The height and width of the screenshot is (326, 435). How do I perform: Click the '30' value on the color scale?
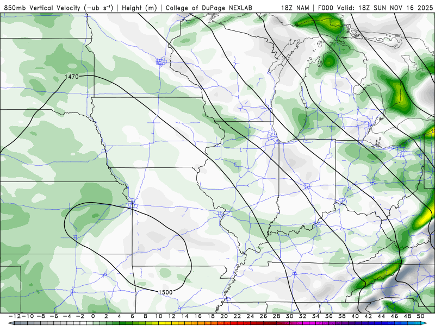coord(289,316)
